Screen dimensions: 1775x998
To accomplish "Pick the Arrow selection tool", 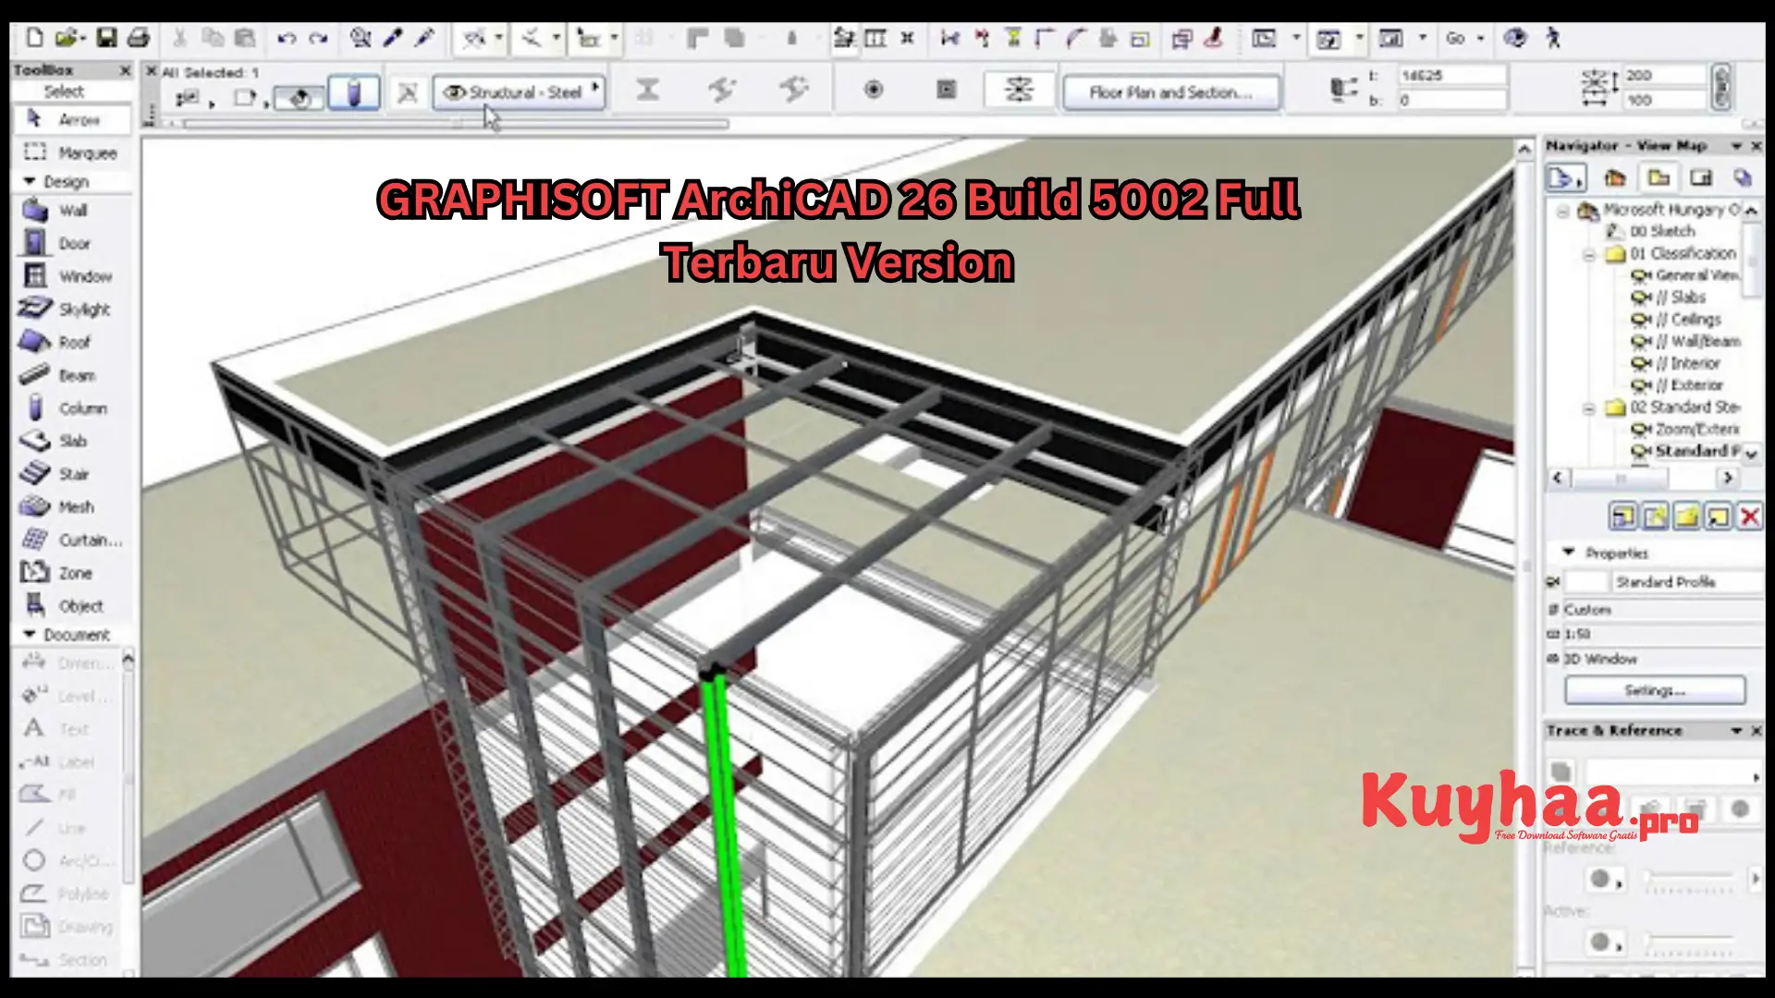I will [72, 119].
